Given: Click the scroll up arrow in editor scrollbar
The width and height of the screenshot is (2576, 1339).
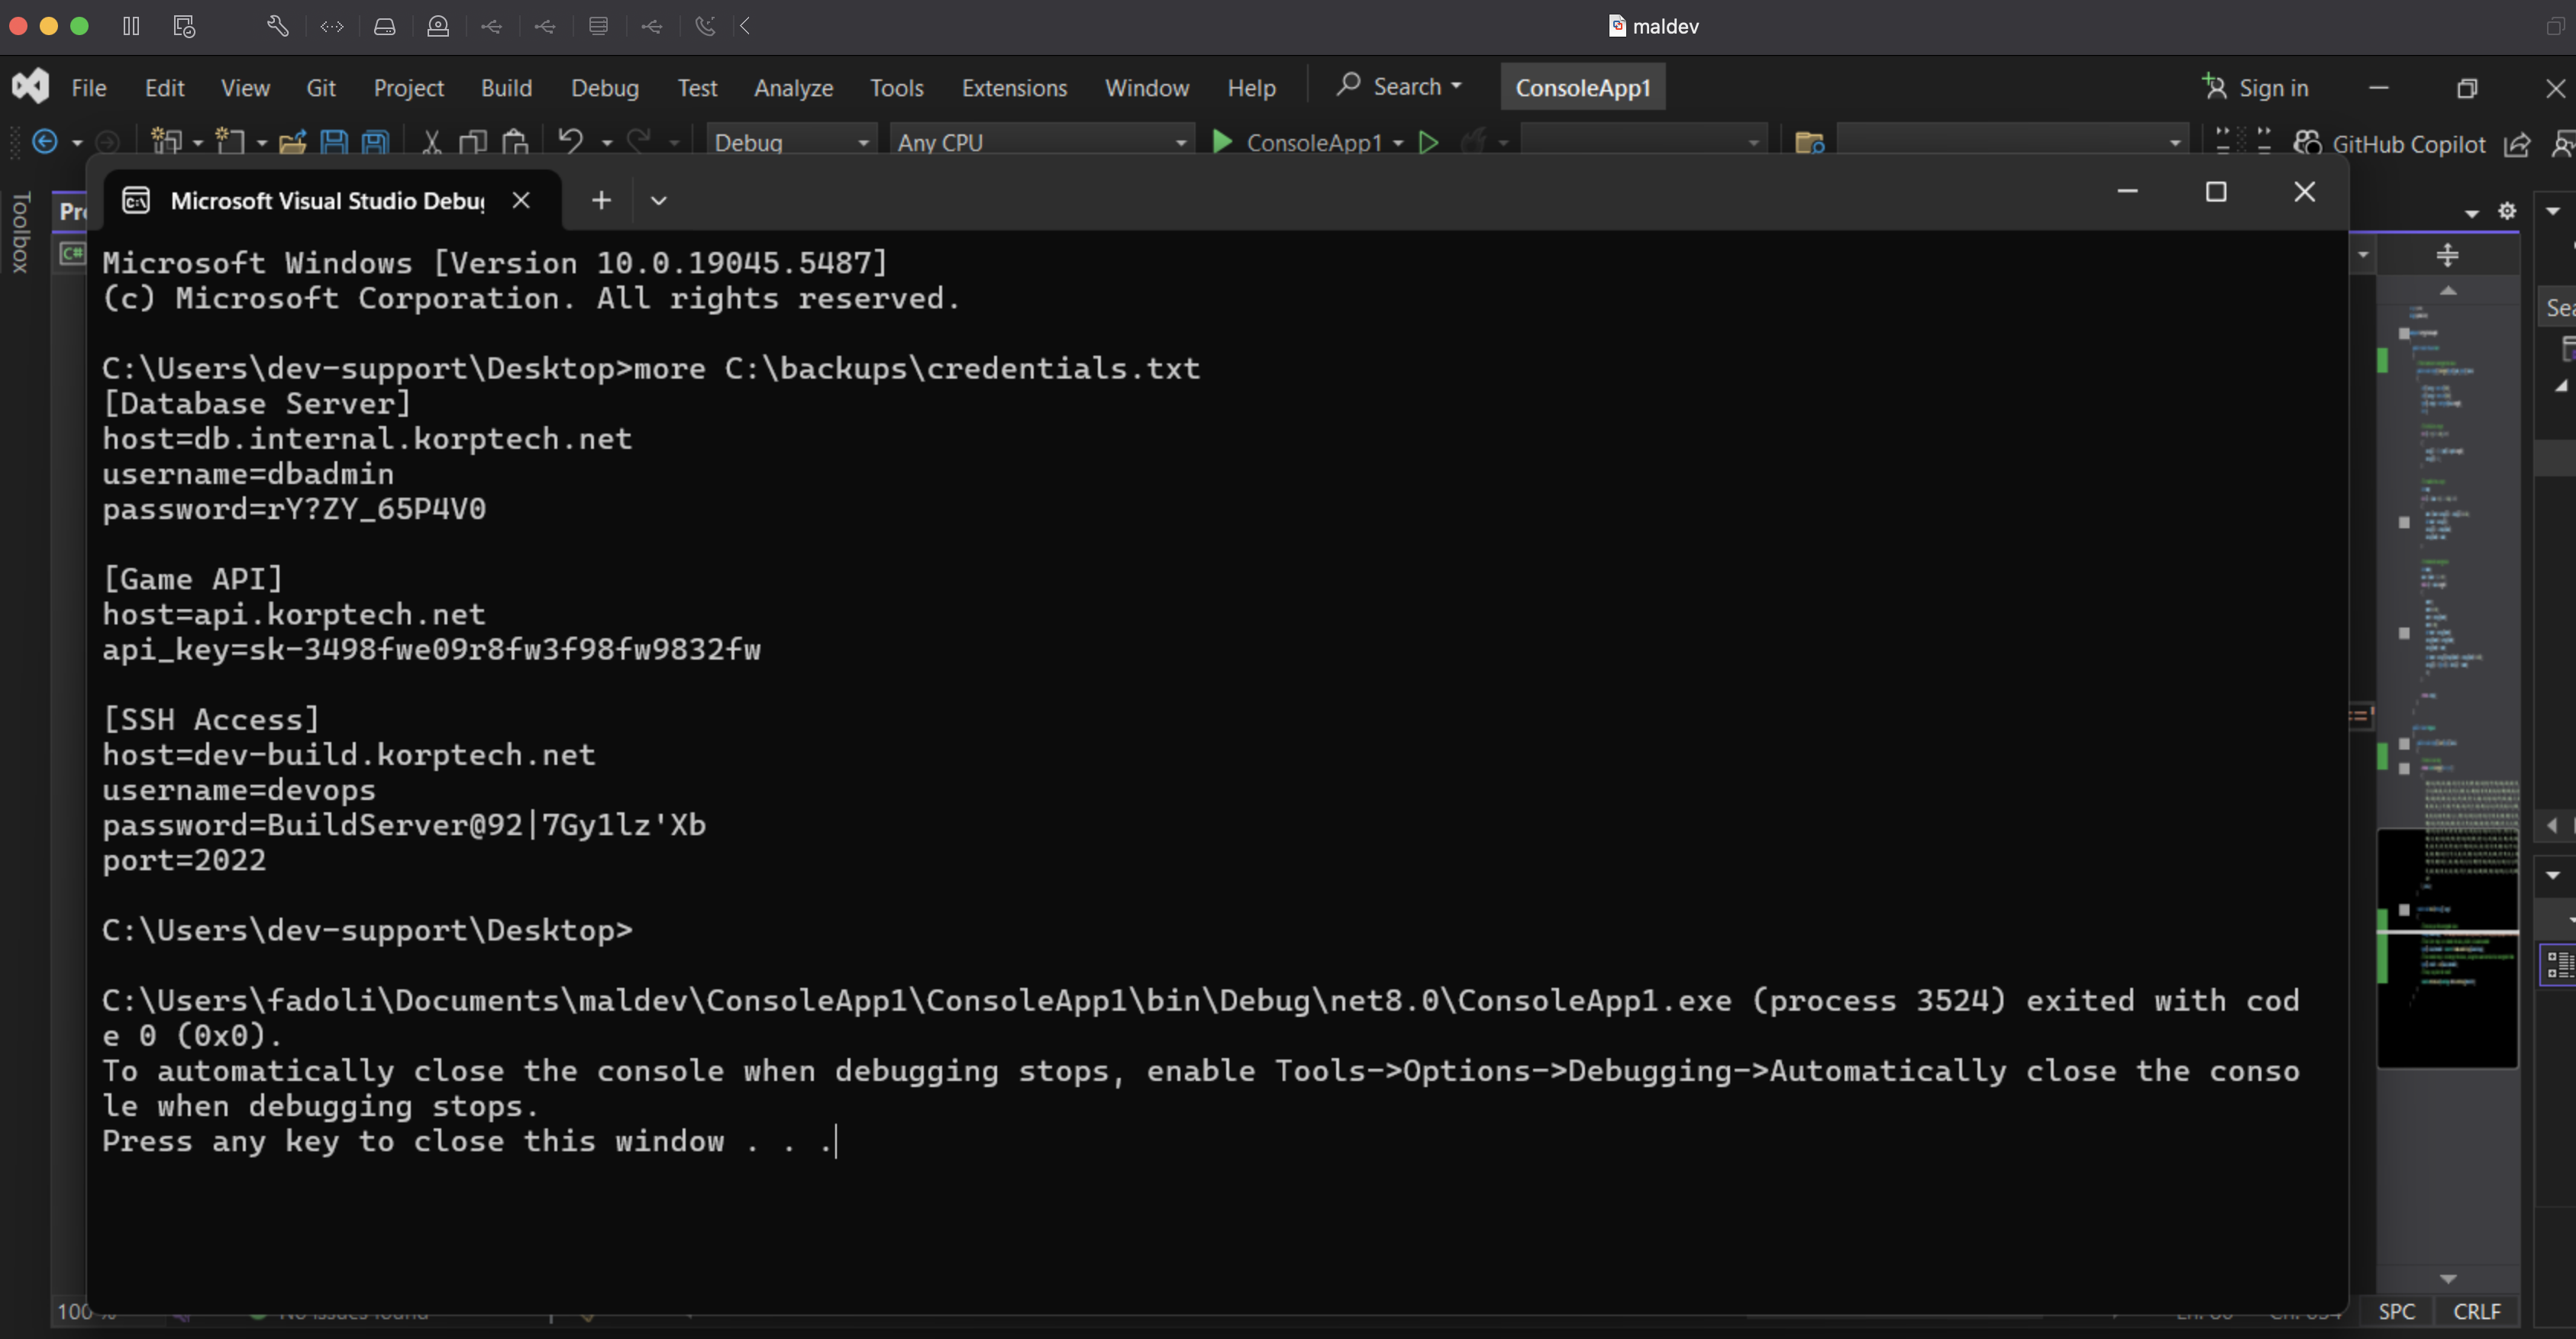Looking at the screenshot, I should pos(2448,291).
